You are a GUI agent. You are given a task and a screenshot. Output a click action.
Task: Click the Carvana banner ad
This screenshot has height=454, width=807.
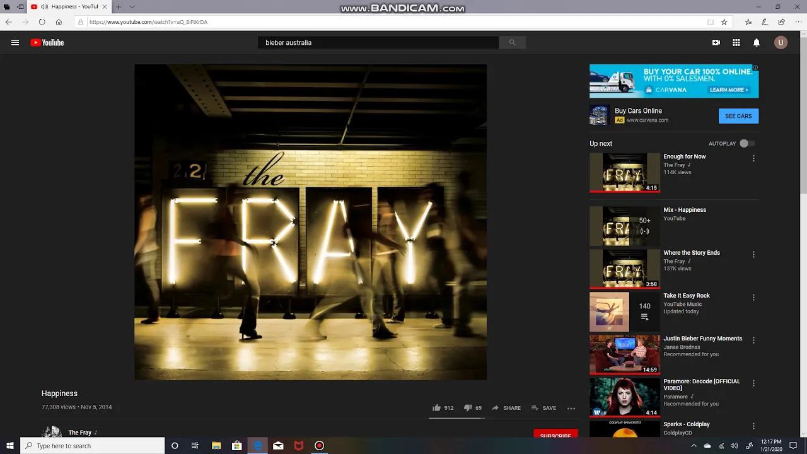point(674,81)
